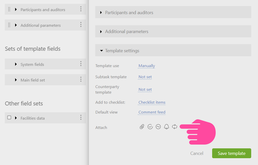Expand the sidebar Participants and auditors arrow by its drag handle
Viewport: 258px width, 165px height.
(x=16, y=9)
